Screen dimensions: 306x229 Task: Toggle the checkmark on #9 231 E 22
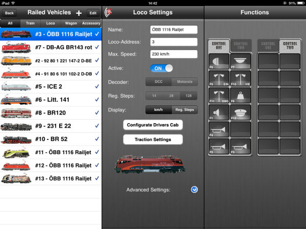point(97,126)
